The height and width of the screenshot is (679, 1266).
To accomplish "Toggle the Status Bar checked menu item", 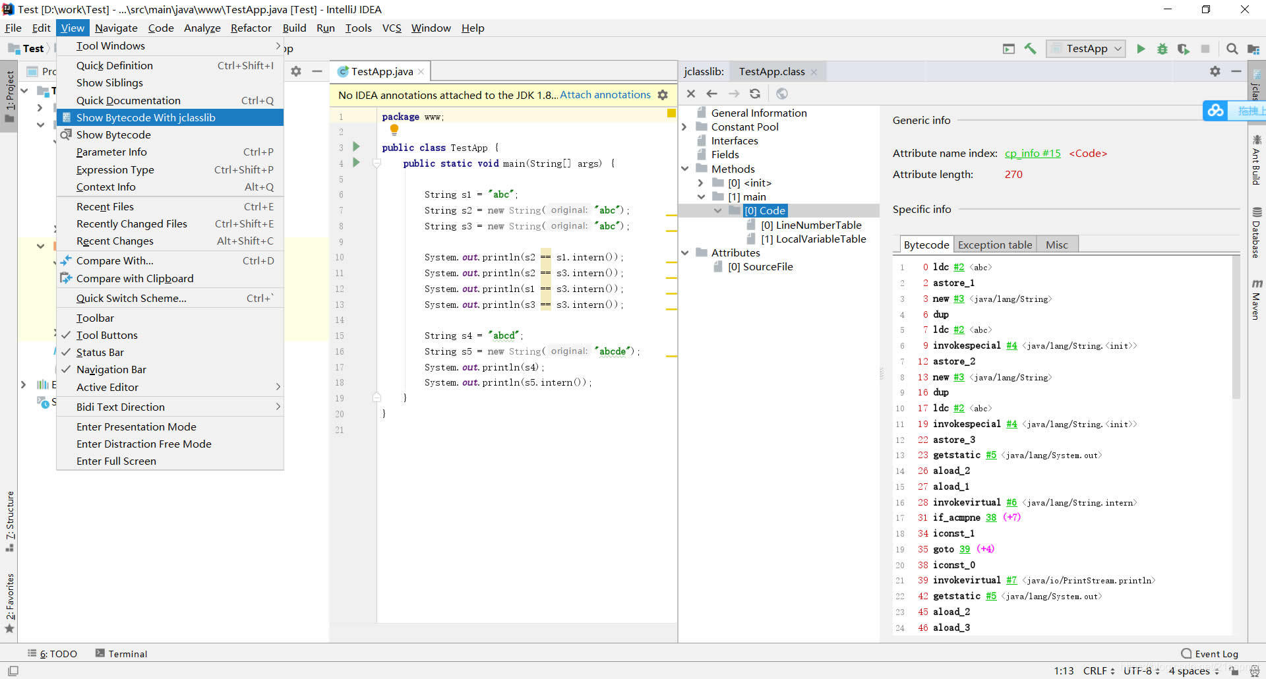I will click(x=170, y=352).
